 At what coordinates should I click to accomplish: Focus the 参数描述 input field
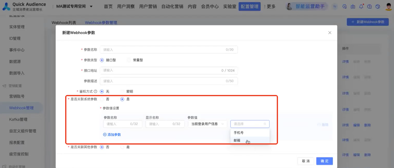169,81
